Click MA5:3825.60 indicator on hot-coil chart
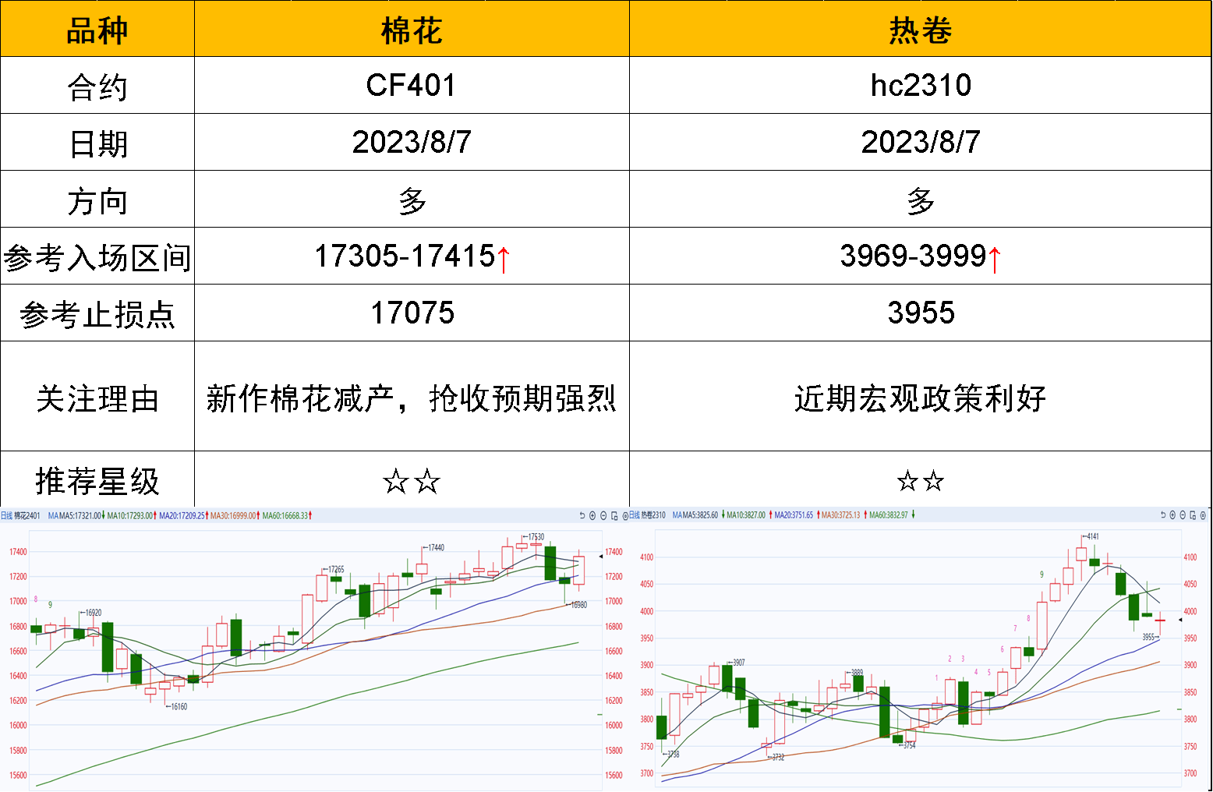Viewport: 1213px width, 792px height. [x=700, y=515]
